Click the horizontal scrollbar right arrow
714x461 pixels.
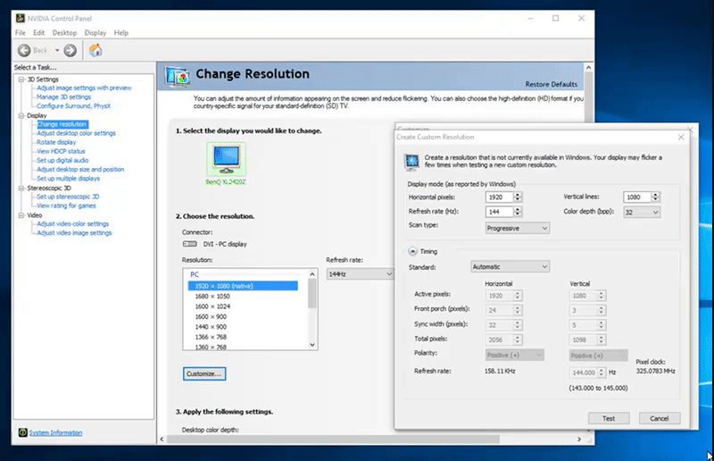579,440
